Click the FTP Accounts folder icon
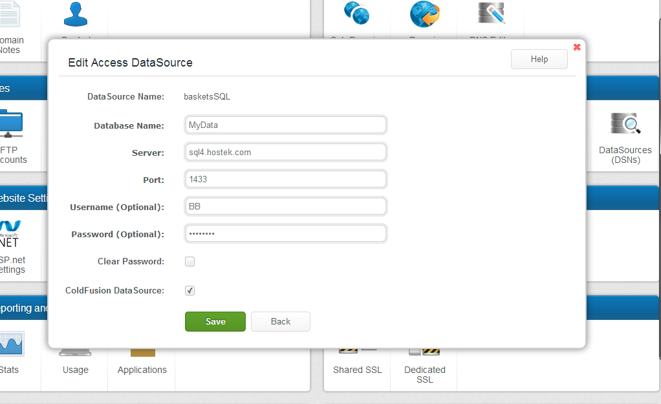The image size is (661, 404). (11, 124)
